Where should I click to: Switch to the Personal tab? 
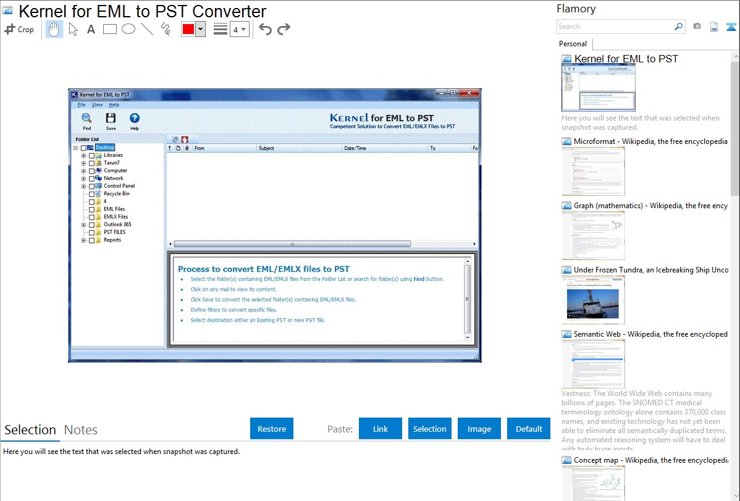(573, 43)
